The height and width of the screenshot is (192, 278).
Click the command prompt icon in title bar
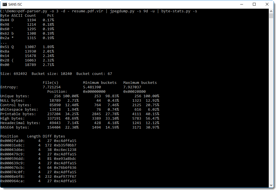tap(5, 4)
